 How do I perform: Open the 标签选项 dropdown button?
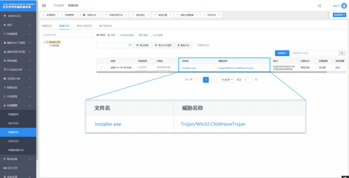pyautogui.click(x=339, y=15)
